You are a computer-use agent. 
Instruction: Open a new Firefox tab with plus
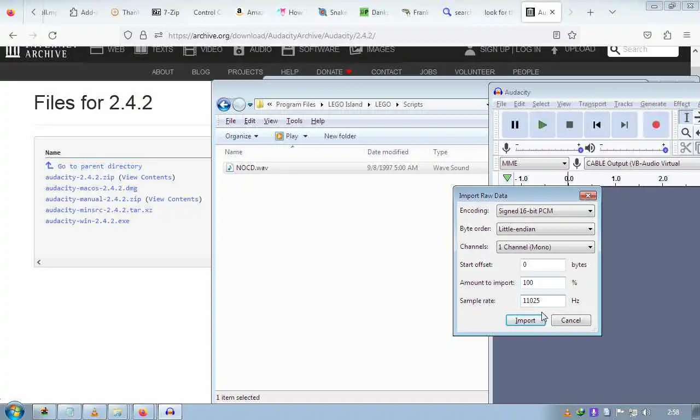[x=590, y=12]
